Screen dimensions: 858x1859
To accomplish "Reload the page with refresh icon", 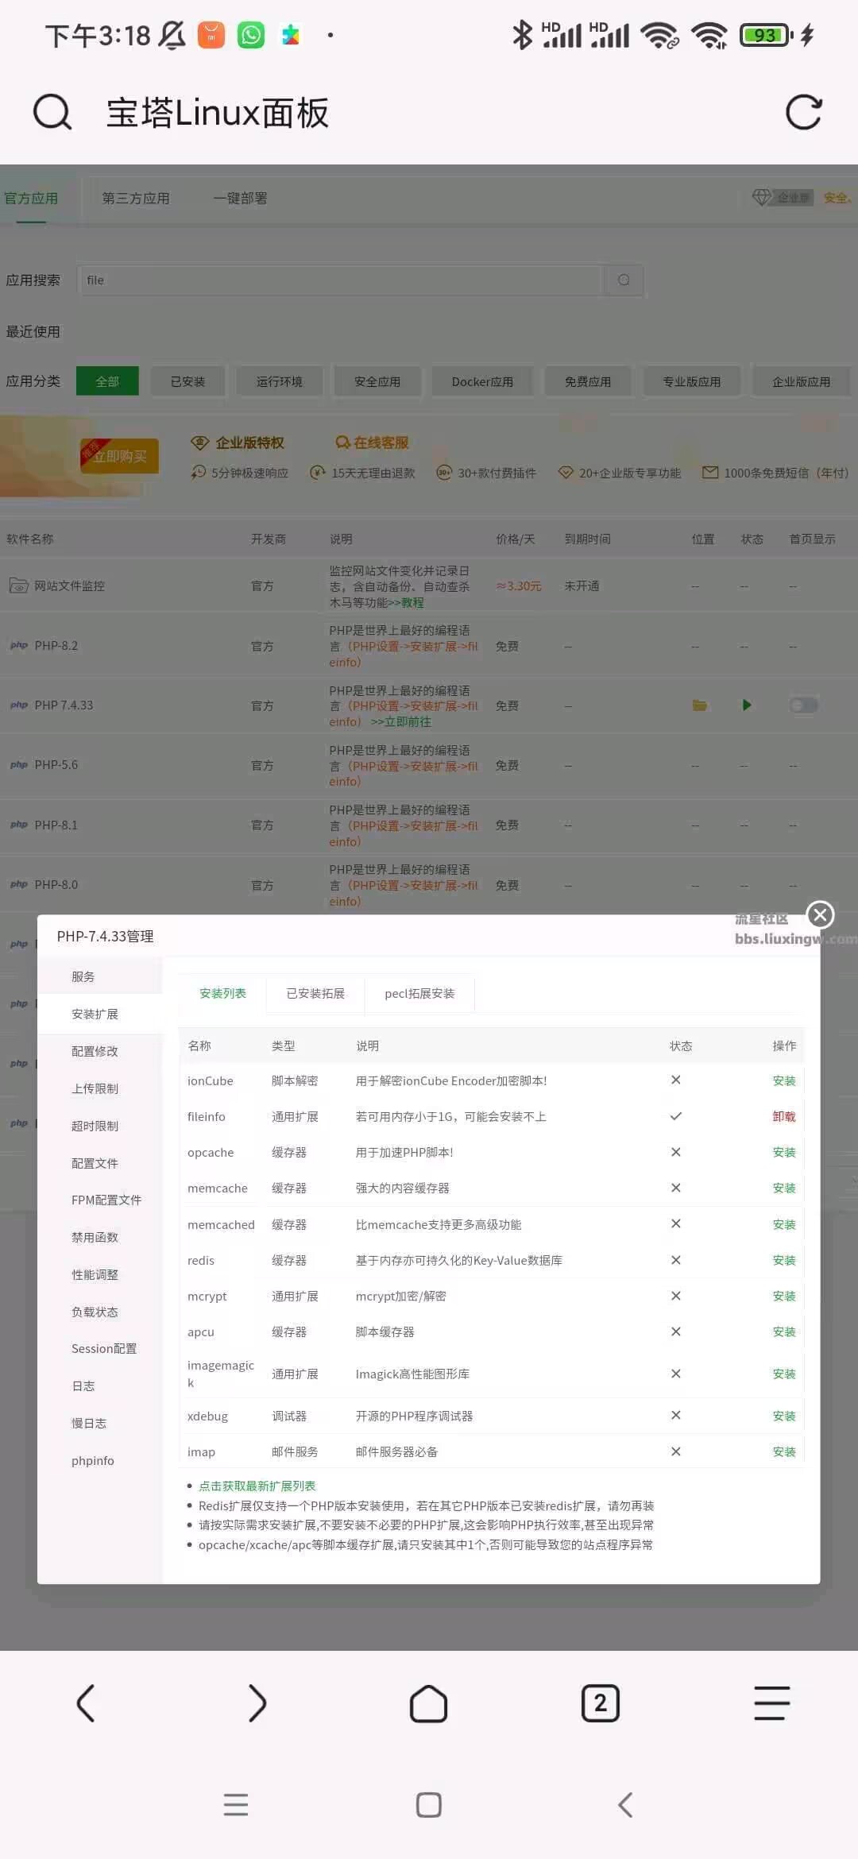I will (803, 112).
